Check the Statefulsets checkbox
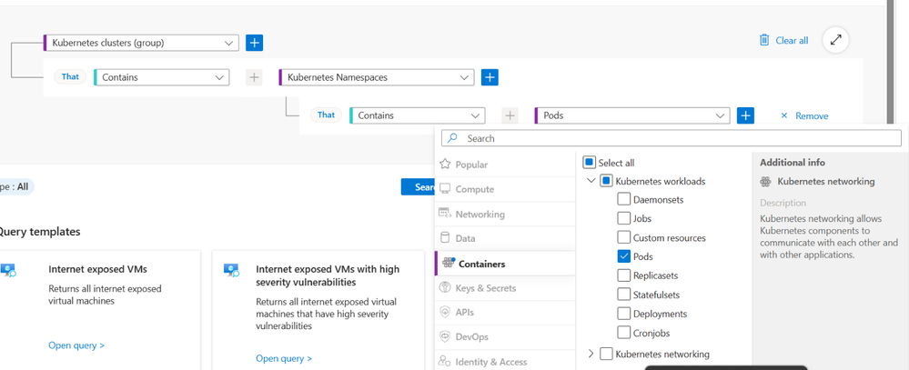 (x=624, y=295)
